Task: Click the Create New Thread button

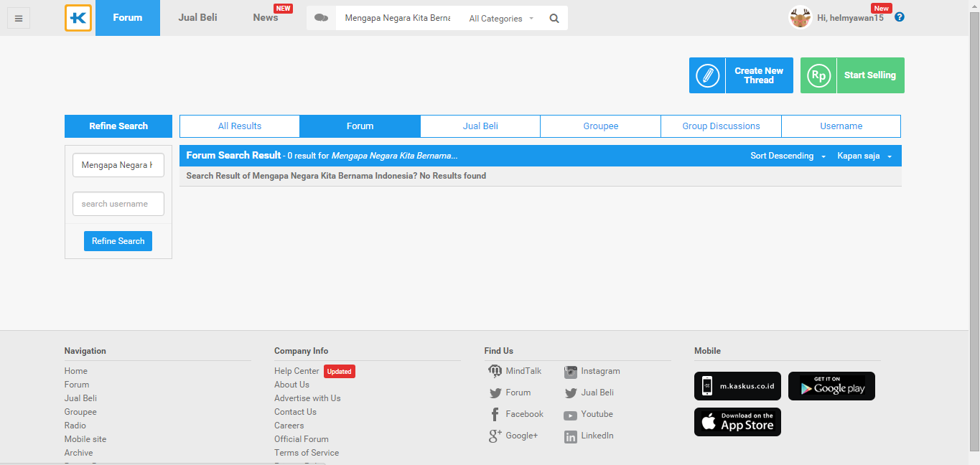Action: click(x=741, y=75)
